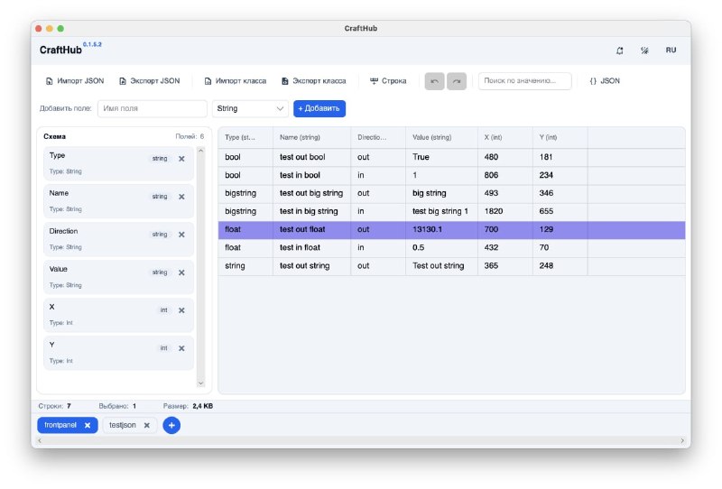The image size is (722, 489).
Task: Click the Direction (string) column header
Action: (x=378, y=137)
